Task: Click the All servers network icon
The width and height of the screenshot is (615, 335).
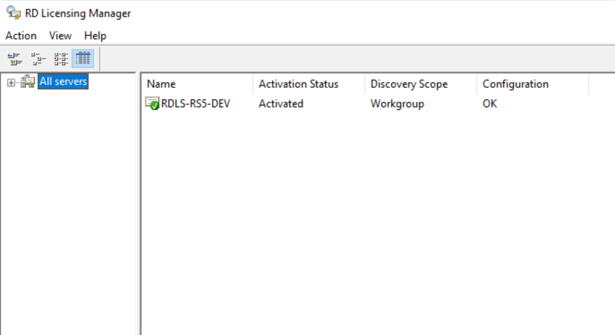Action: pyautogui.click(x=28, y=82)
